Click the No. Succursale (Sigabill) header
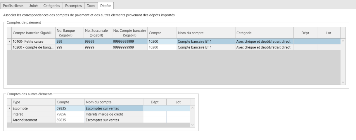This screenshot has height=140, width=356. tap(98, 33)
